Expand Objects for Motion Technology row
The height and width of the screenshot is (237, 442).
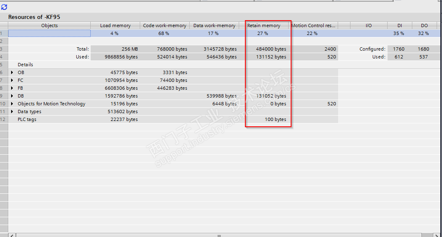[x=12, y=104]
